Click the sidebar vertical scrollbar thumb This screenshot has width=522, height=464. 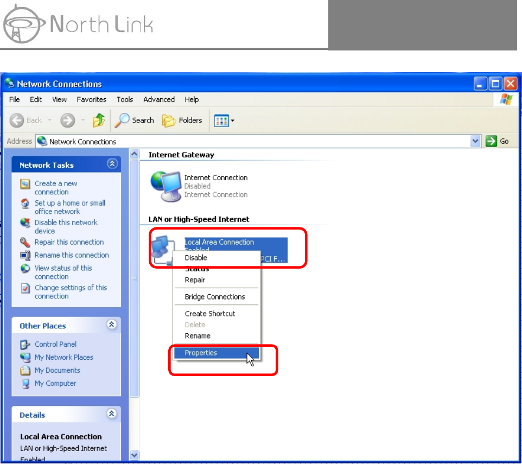(x=134, y=278)
